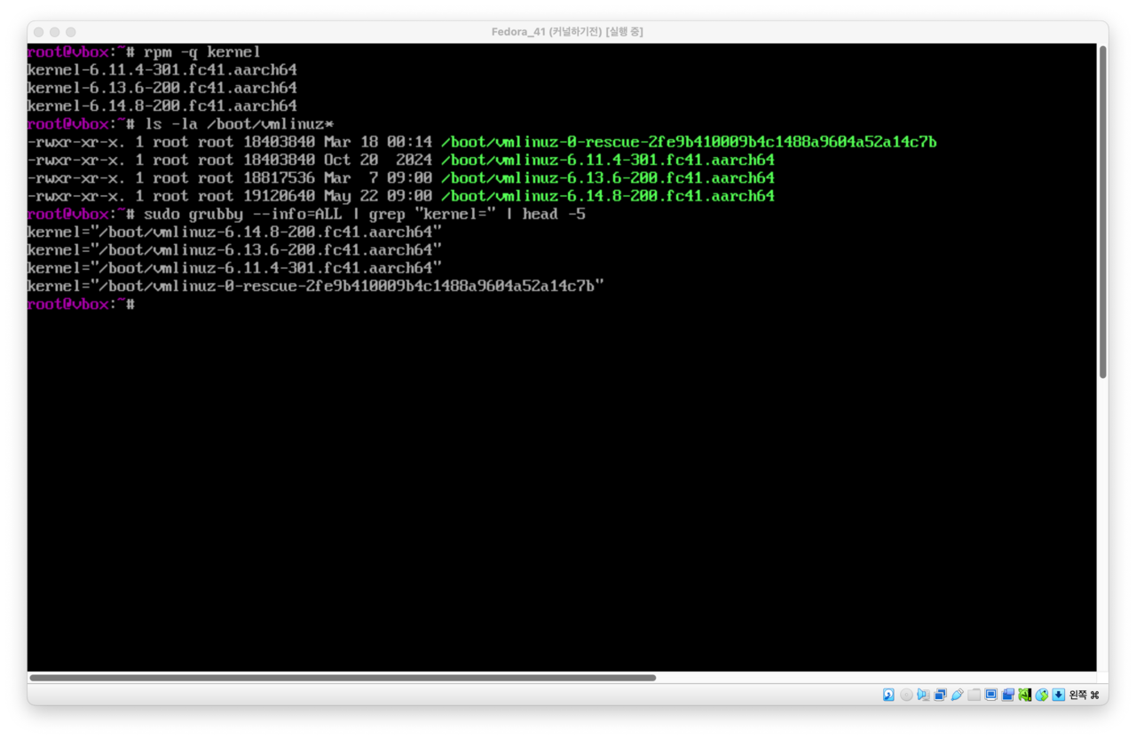Click the display monitor status icon
The height and width of the screenshot is (739, 1136).
point(990,695)
